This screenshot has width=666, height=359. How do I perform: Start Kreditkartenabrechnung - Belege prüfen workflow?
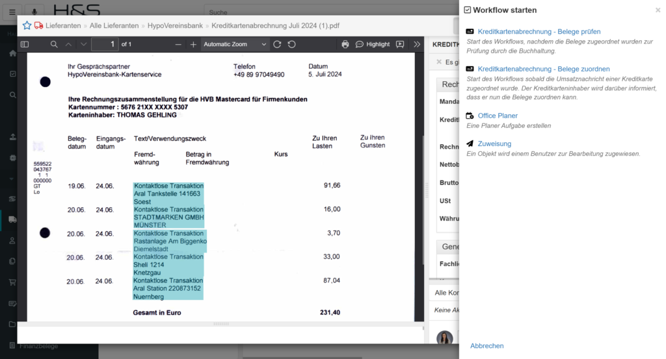pos(539,31)
